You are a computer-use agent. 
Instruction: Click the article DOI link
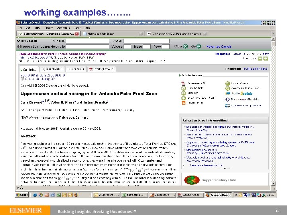click(x=43, y=75)
